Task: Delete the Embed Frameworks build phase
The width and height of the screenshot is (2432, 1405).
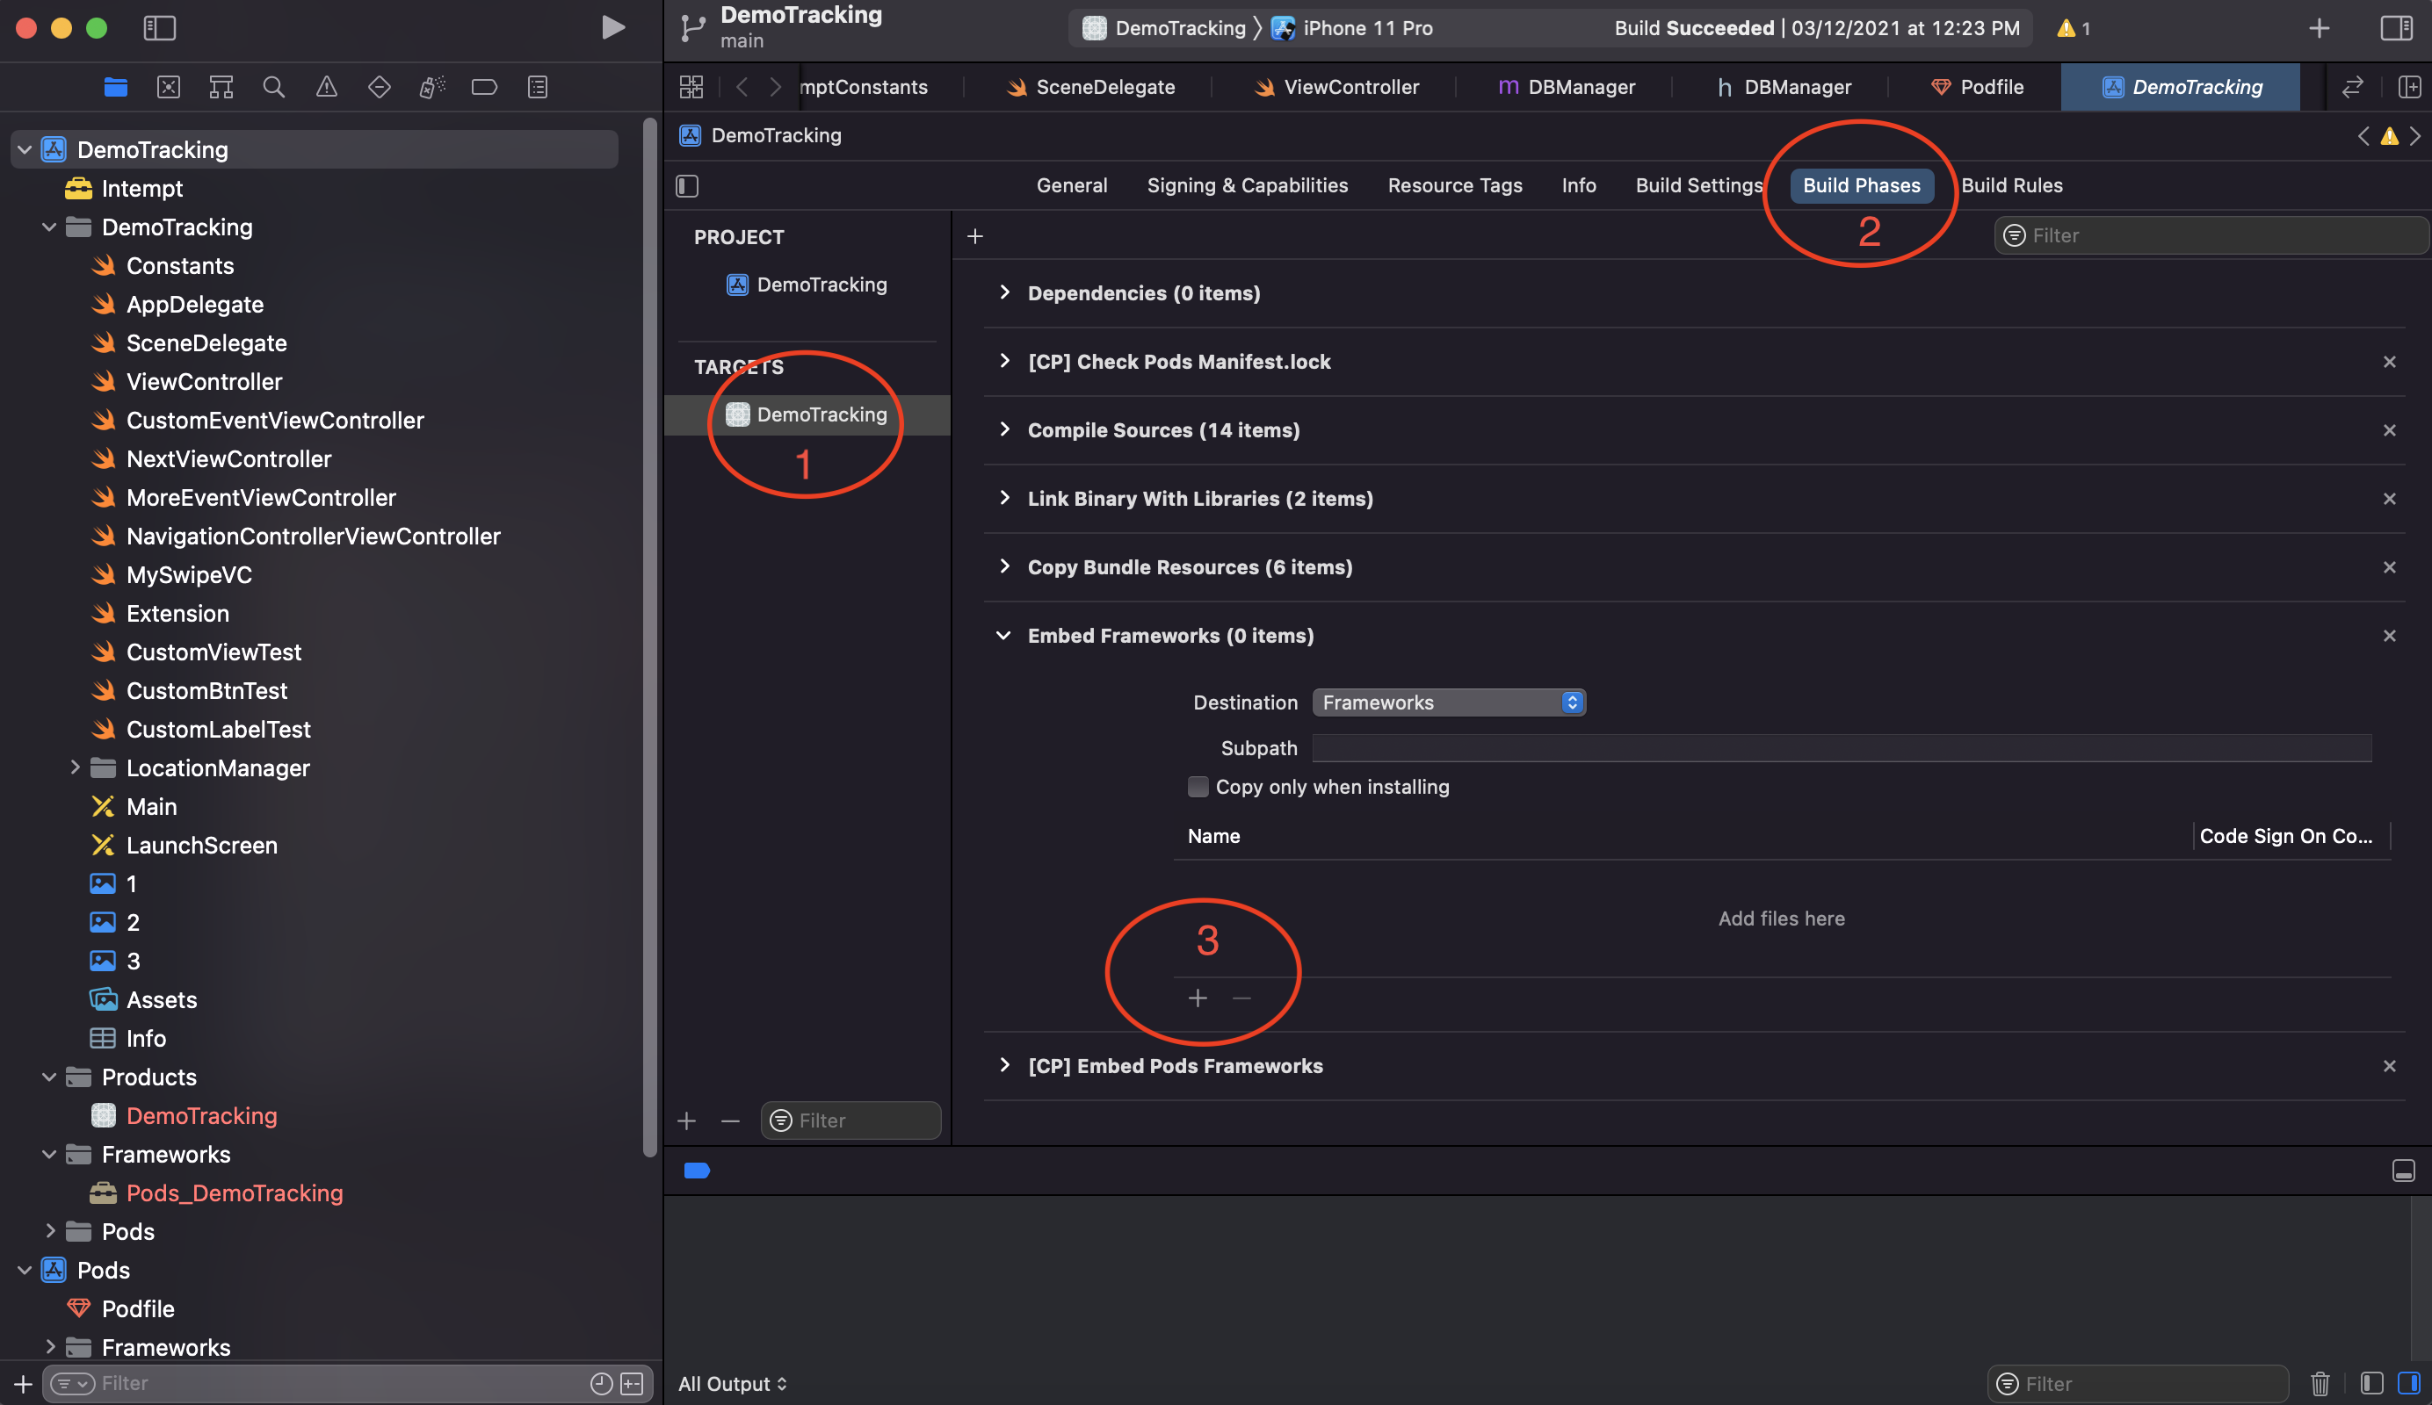Action: [x=2390, y=636]
